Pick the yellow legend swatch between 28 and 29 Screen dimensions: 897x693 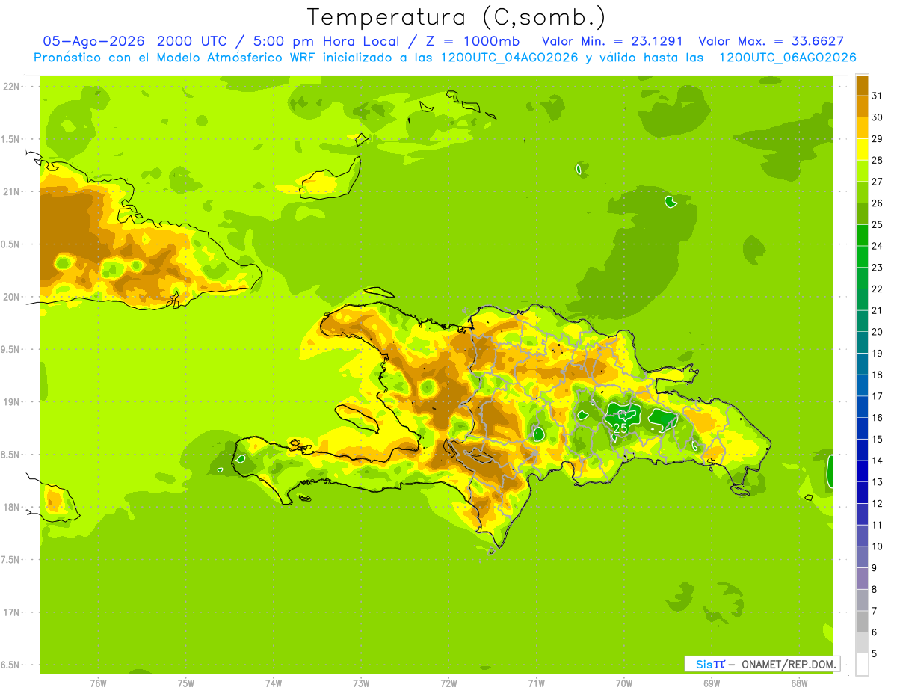tap(862, 150)
